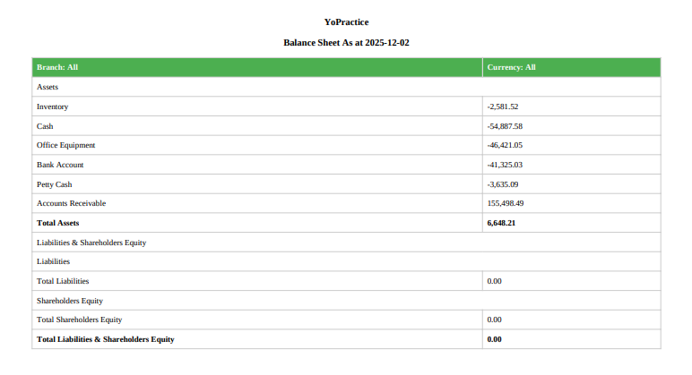The image size is (692, 375).
Task: Click the Shareholders Equity subsection row
Action: coord(346,301)
